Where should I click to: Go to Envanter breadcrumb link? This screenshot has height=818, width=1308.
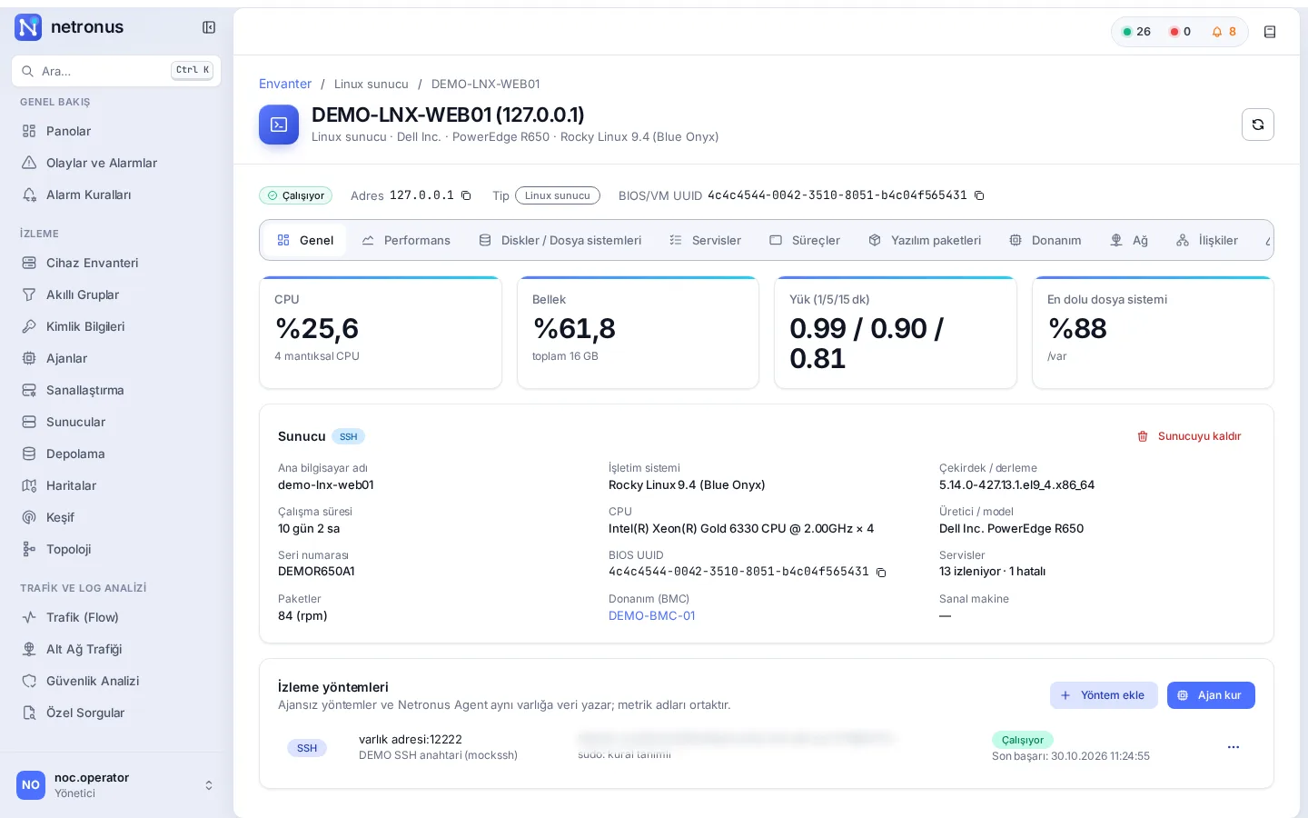[x=285, y=84]
